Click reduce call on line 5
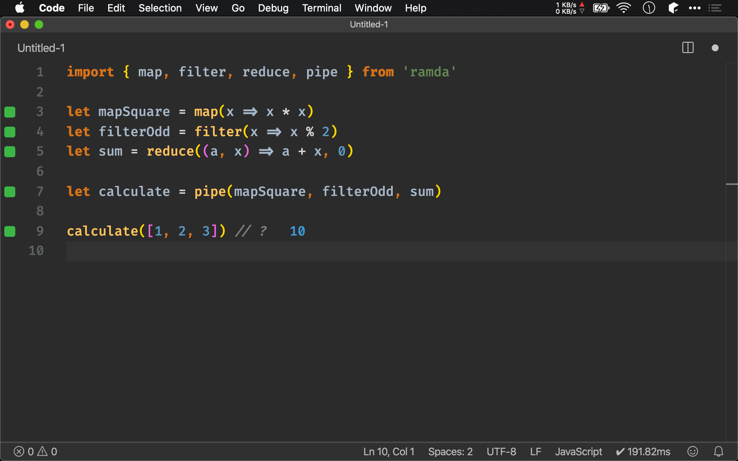 (x=170, y=152)
